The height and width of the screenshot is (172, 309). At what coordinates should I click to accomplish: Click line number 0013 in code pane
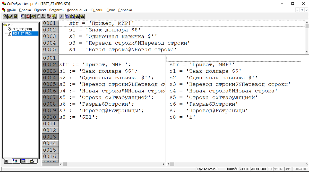pyautogui.click(x=50, y=137)
